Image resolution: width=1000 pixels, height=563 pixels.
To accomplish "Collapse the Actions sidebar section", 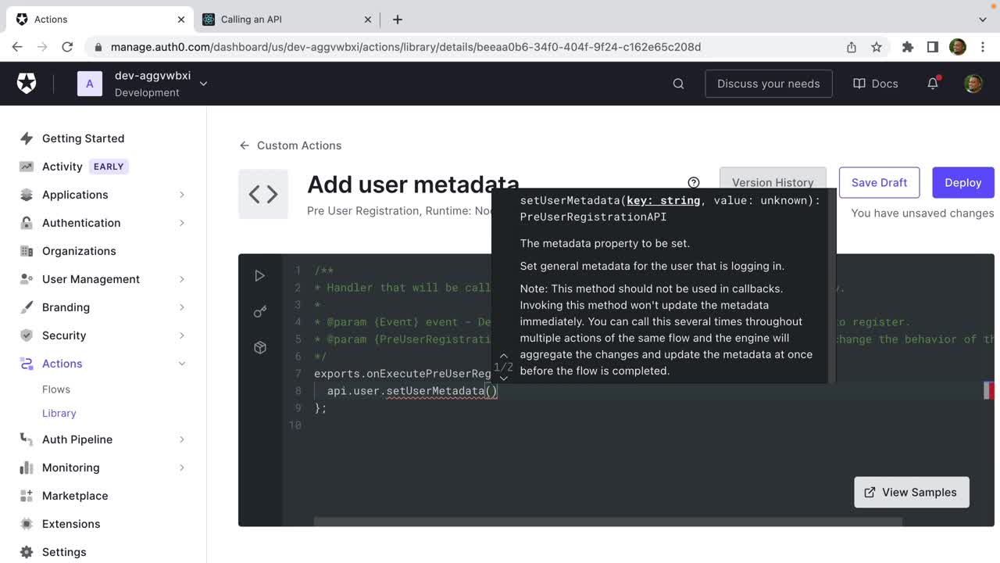I will coord(181,364).
